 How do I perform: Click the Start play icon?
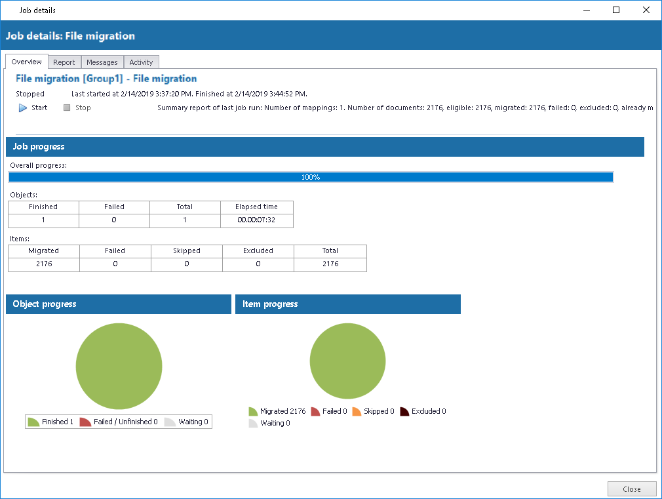click(x=23, y=108)
